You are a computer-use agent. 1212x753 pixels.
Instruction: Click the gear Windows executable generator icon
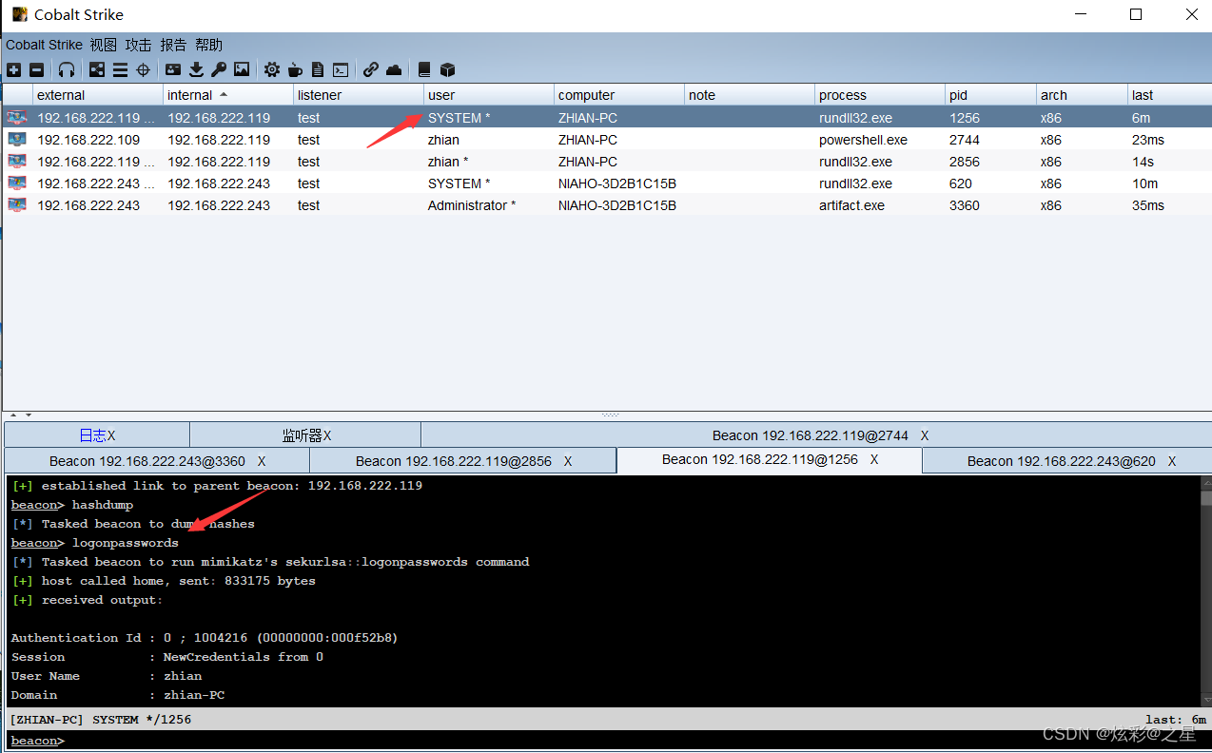click(272, 69)
